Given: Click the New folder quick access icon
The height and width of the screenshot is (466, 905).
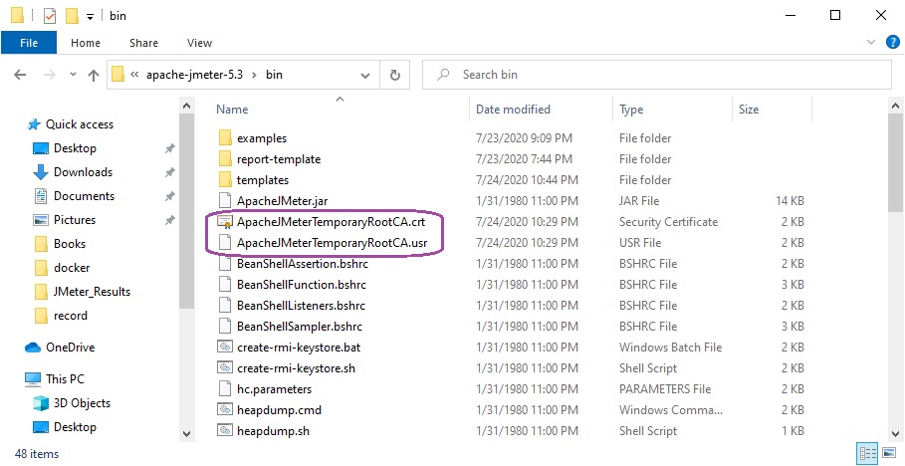Looking at the screenshot, I should 72,16.
